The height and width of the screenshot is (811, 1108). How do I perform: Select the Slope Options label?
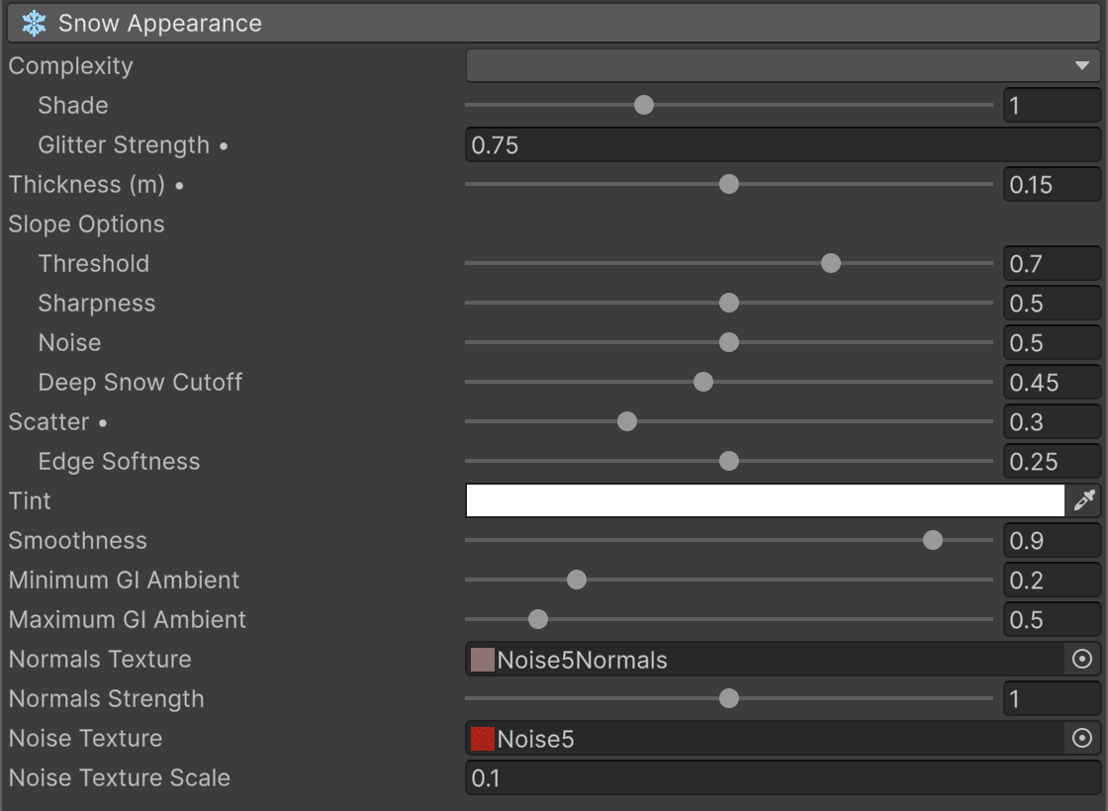86,224
